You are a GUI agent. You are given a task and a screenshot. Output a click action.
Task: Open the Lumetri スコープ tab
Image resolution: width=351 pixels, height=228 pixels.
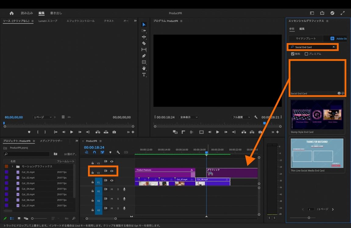click(x=48, y=21)
